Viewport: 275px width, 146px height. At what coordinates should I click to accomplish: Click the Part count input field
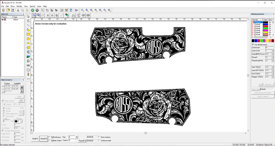tap(72, 137)
